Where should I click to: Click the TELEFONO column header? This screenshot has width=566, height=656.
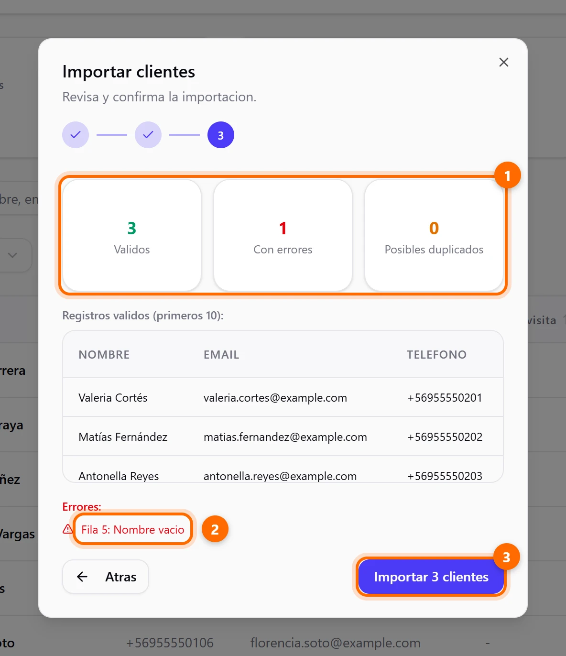pyautogui.click(x=436, y=355)
